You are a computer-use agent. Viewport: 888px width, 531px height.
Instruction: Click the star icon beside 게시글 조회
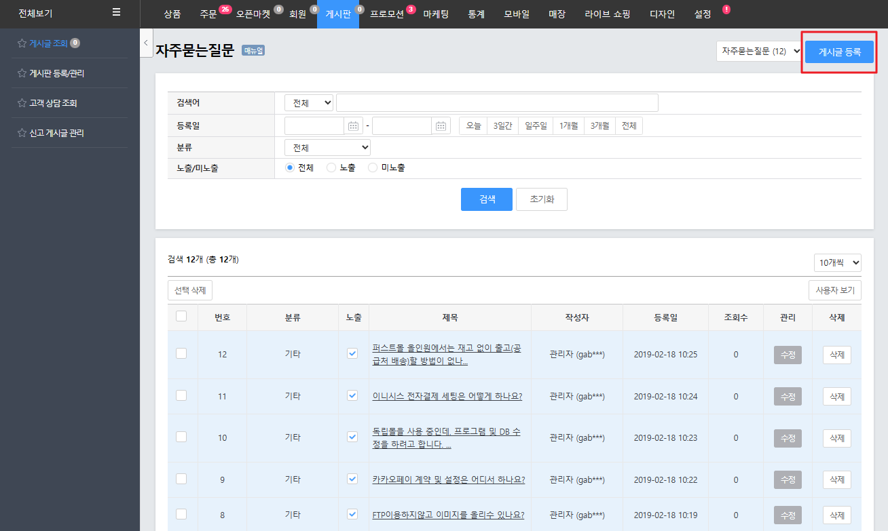click(x=22, y=43)
